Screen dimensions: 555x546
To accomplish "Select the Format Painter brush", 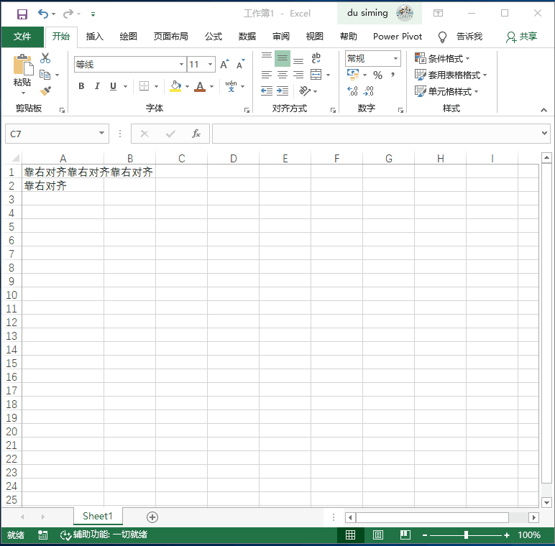I will 45,91.
